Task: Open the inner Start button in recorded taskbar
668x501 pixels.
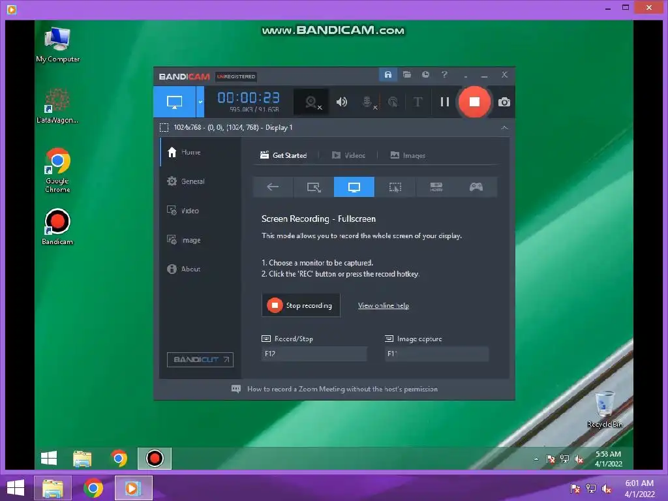Action: [x=49, y=459]
